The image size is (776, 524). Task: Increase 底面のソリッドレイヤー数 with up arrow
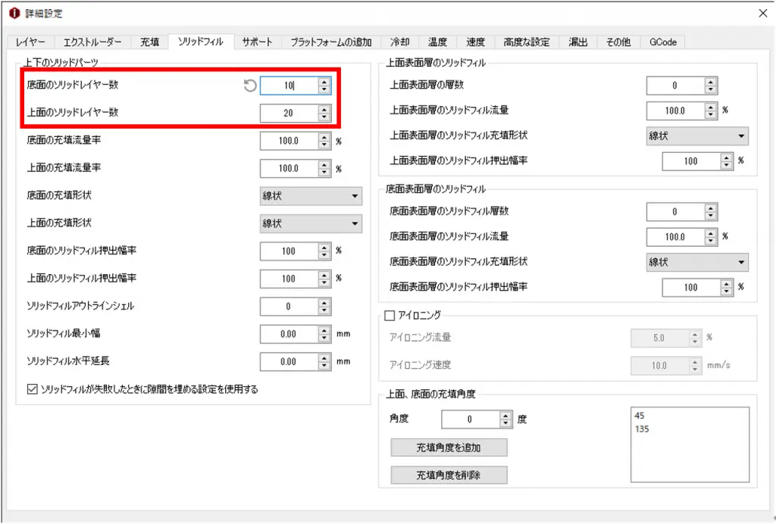(x=324, y=82)
